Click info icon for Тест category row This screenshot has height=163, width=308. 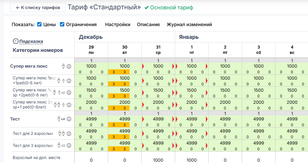coord(69,119)
